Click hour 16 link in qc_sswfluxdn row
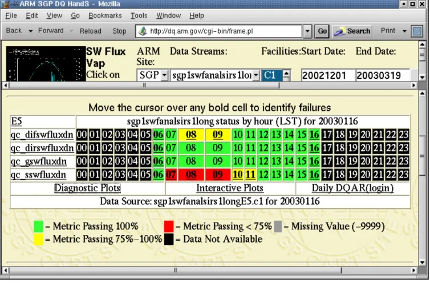 pyautogui.click(x=314, y=175)
